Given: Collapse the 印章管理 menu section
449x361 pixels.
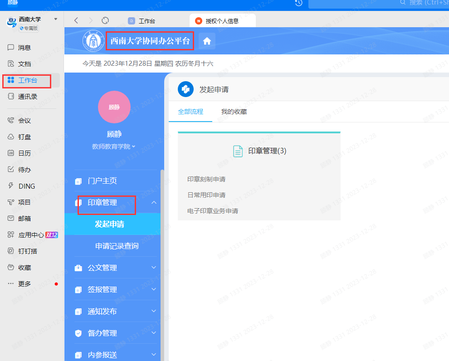Looking at the screenshot, I should [x=154, y=202].
